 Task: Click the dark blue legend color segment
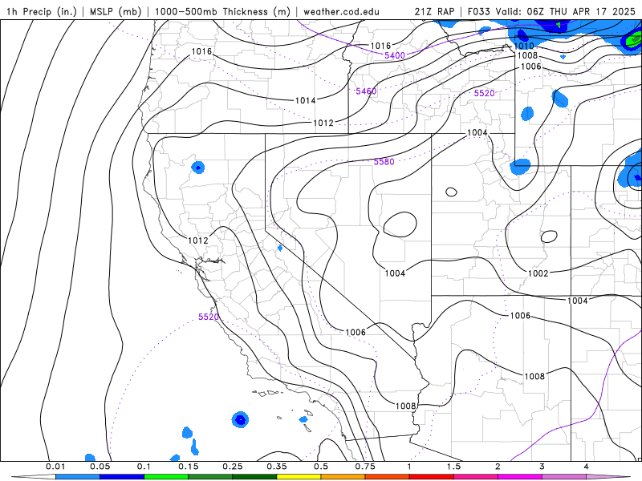point(122,477)
